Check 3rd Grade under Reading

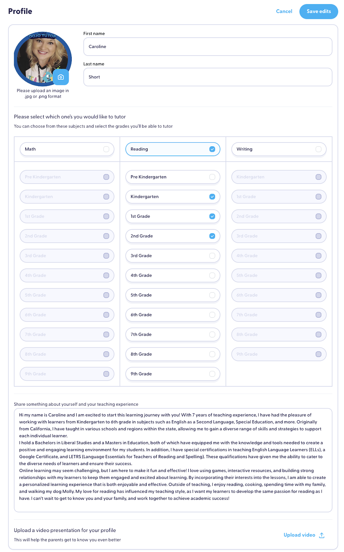[x=212, y=256]
